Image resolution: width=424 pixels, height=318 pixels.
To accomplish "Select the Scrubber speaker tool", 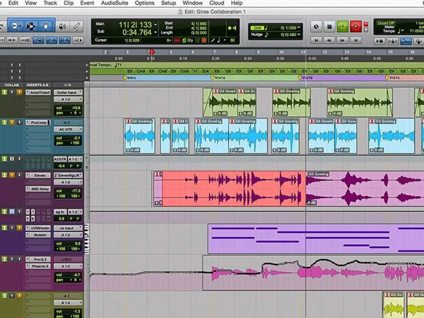I will coord(62,26).
